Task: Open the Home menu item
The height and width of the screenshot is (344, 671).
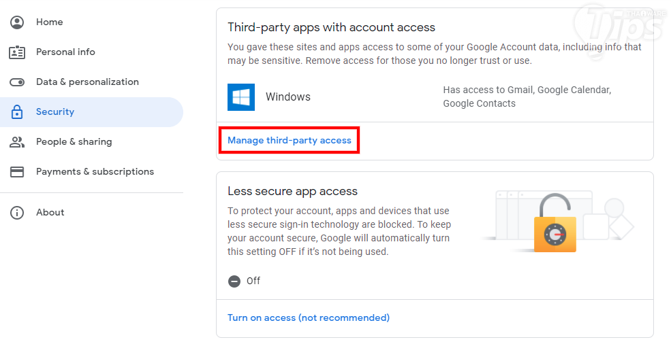Action: tap(50, 22)
